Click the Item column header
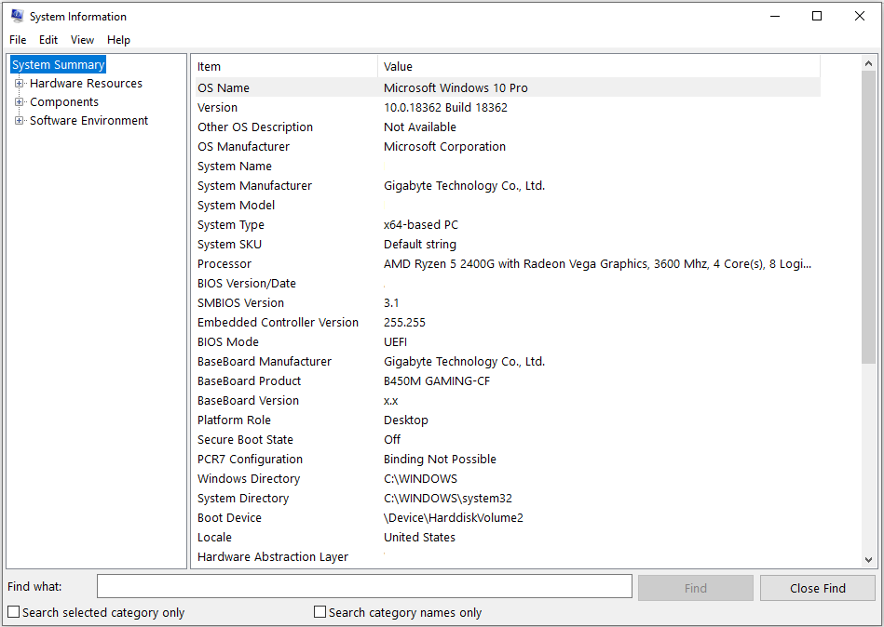Viewport: 884px width, 627px height. tap(286, 66)
